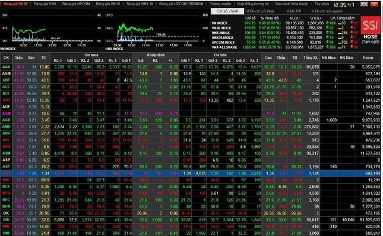Select the AAA stock ticker row
Viewport: 383px width, 236px height.
191,67
